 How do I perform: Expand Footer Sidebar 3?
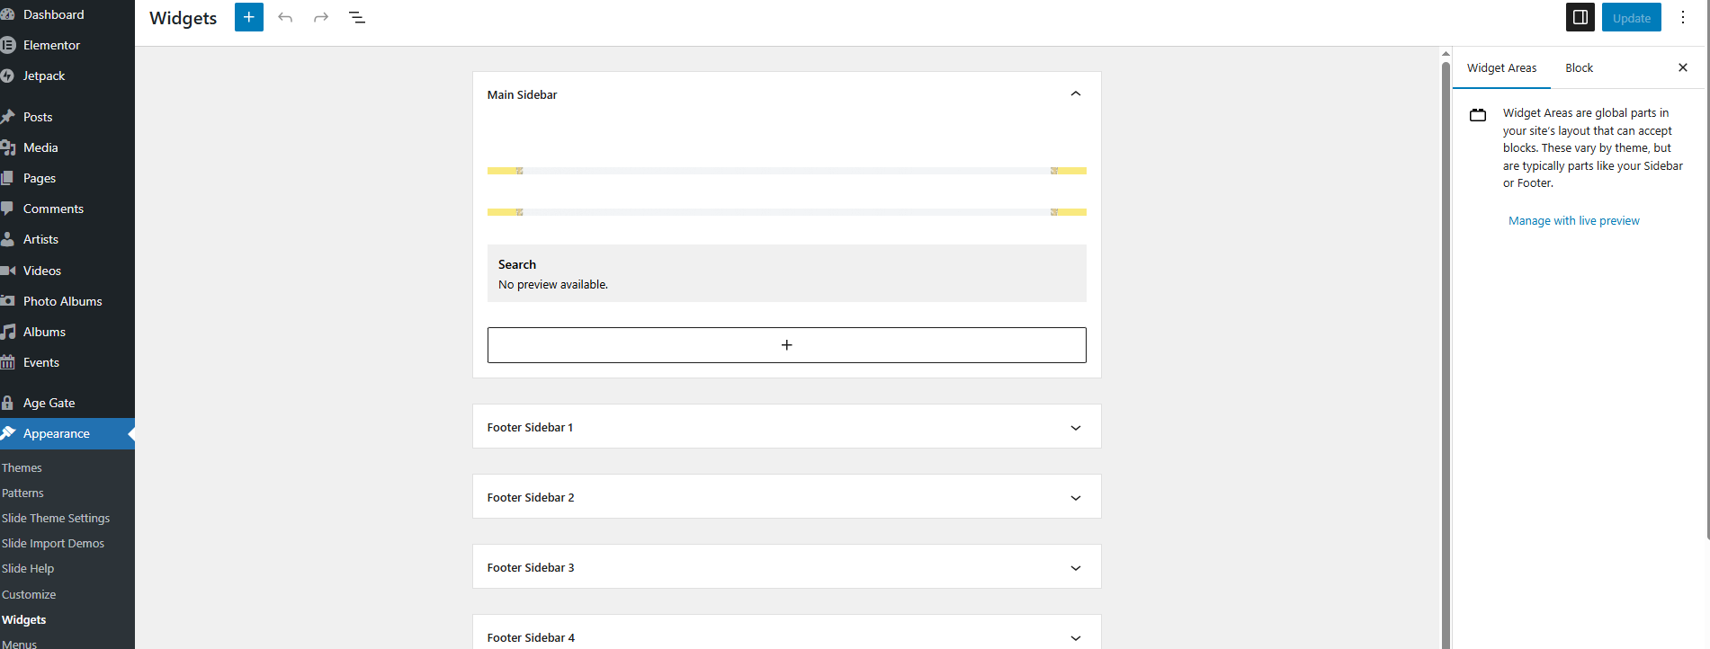(x=786, y=567)
